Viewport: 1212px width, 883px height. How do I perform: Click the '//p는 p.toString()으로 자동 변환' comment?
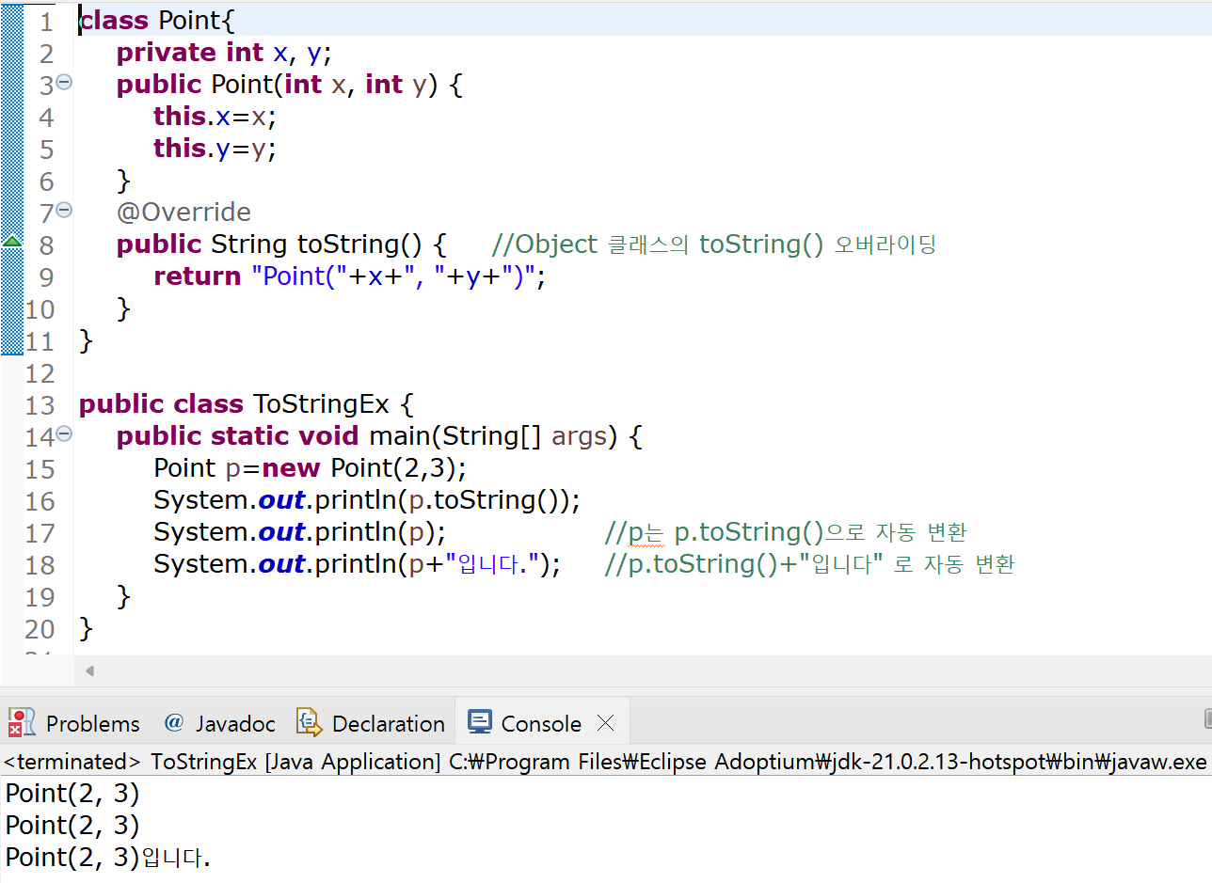(786, 532)
